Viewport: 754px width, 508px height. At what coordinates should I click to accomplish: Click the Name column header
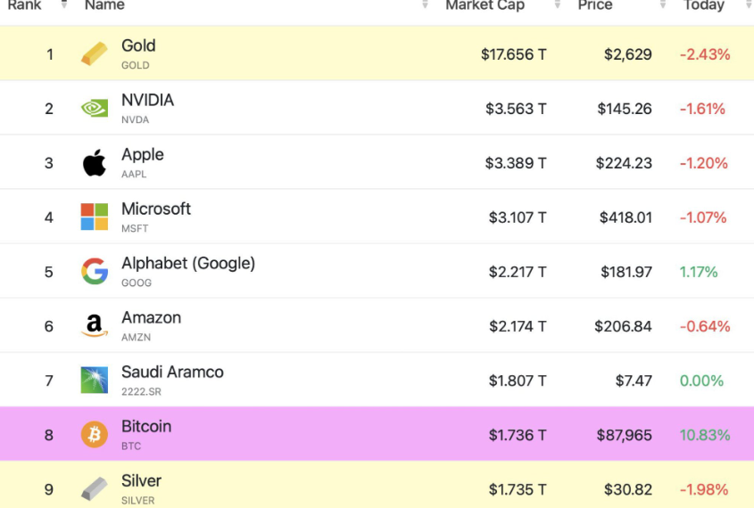[x=104, y=5]
